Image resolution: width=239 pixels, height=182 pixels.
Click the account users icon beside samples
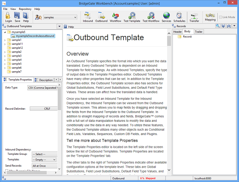click(x=38, y=17)
